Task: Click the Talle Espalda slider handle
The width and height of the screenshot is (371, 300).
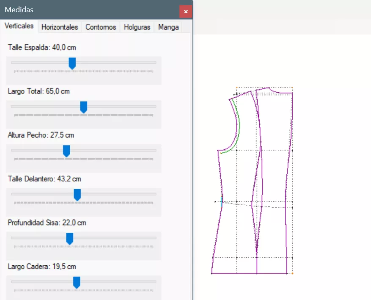Action: pos(72,63)
